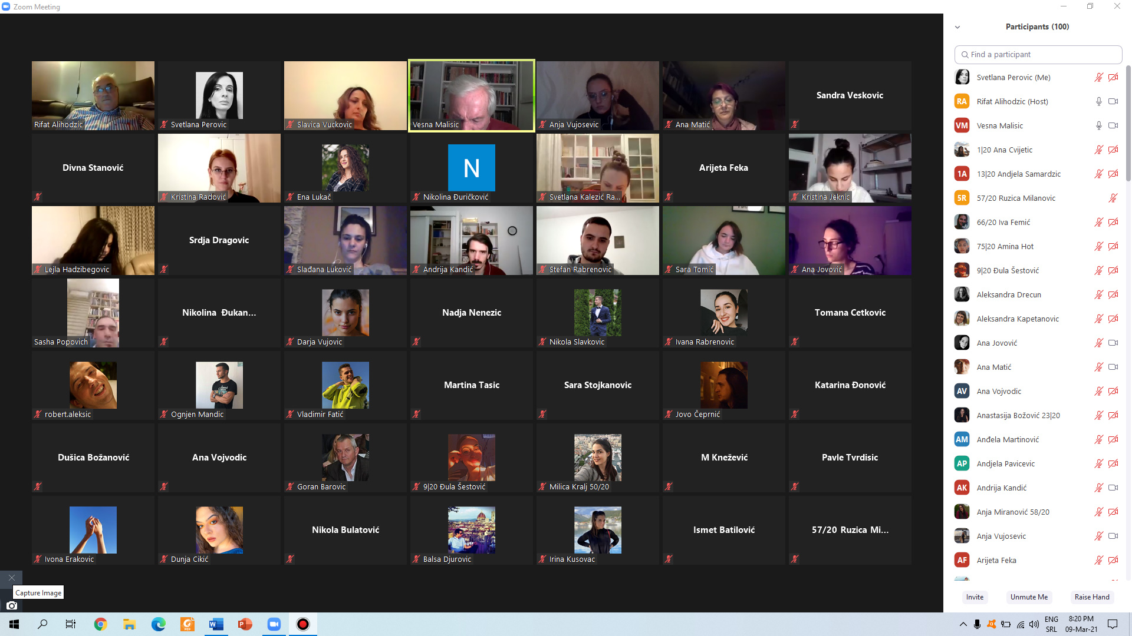The width and height of the screenshot is (1132, 636).
Task: Click Raise Hand button
Action: (x=1092, y=597)
